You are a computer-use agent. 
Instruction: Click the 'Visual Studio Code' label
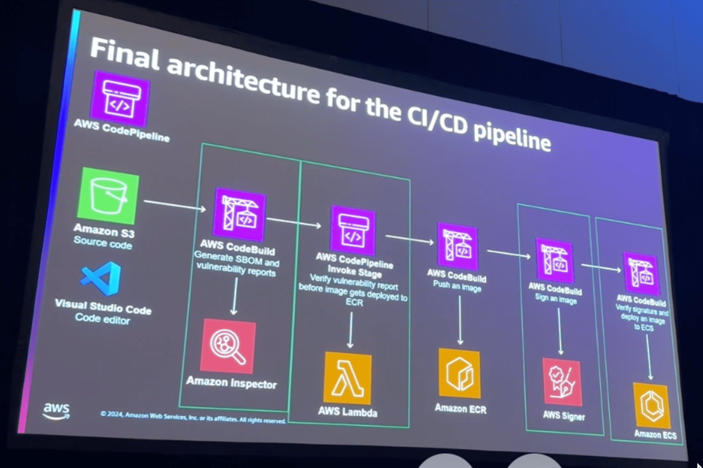coord(103,307)
